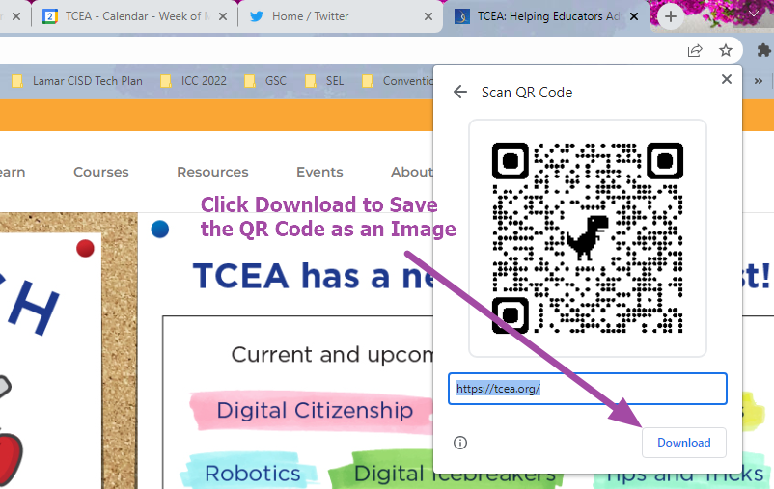Open the GSC bookmark folder
This screenshot has height=489, width=774.
[x=265, y=80]
